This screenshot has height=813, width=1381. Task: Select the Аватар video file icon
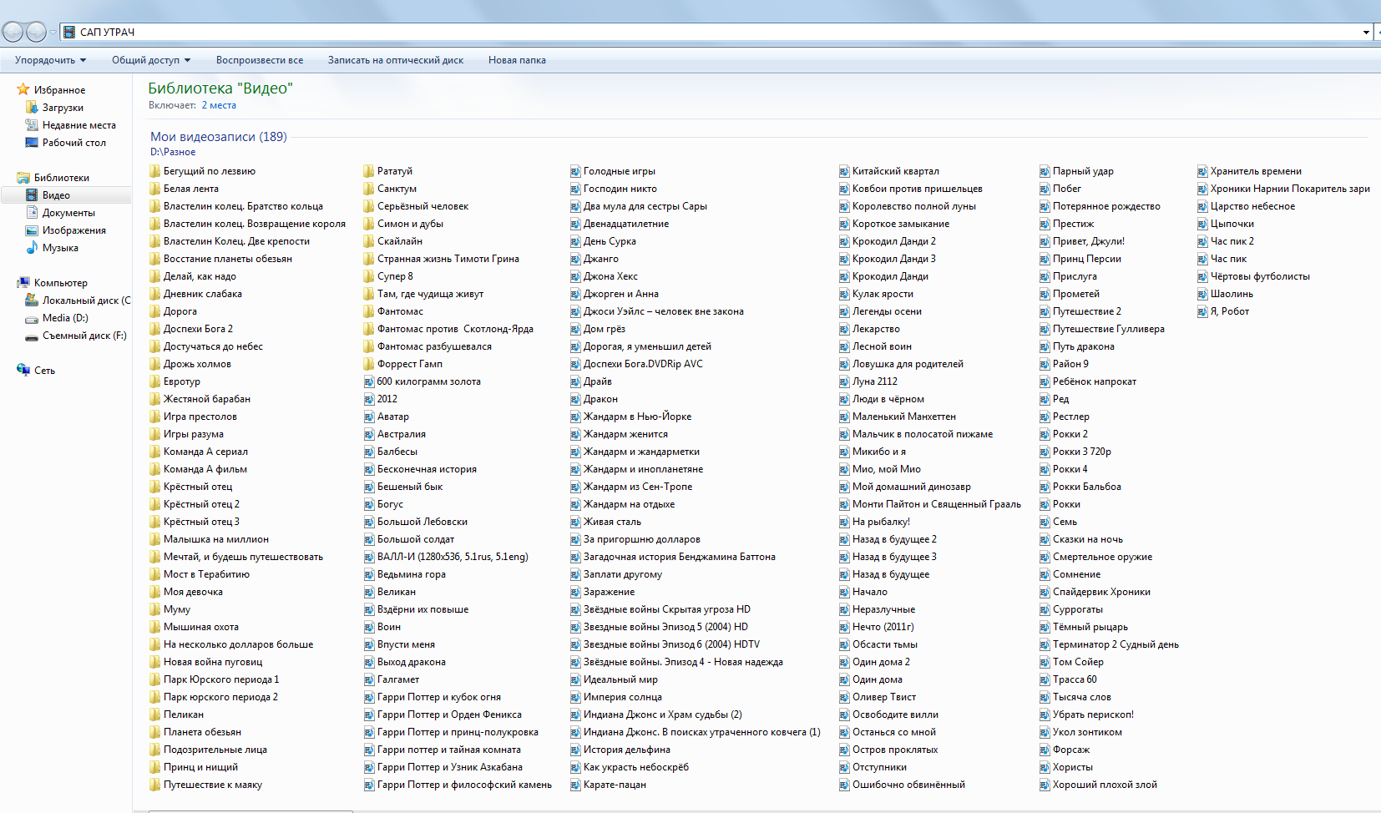(x=369, y=417)
